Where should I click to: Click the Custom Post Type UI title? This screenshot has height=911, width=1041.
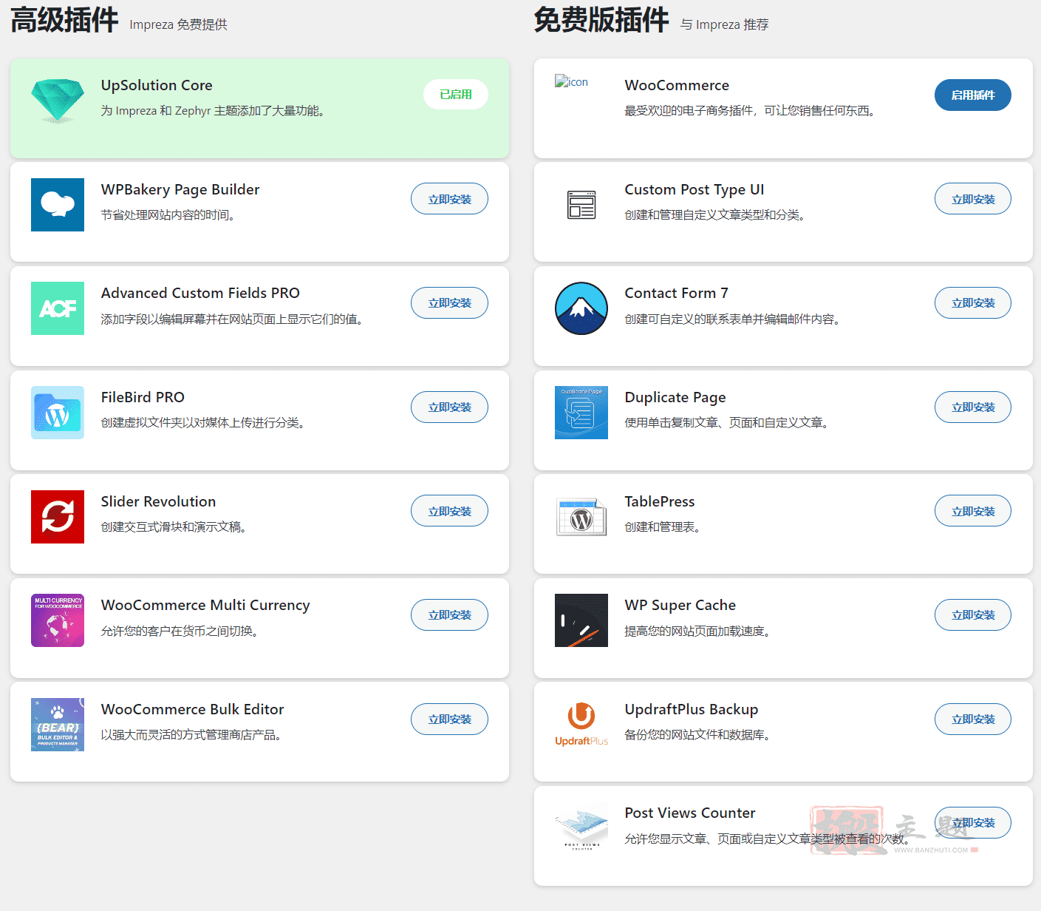694,189
